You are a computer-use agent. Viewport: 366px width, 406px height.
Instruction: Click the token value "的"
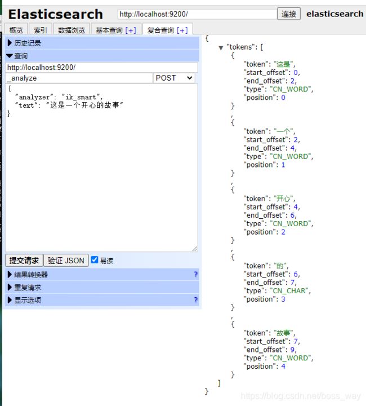point(280,266)
